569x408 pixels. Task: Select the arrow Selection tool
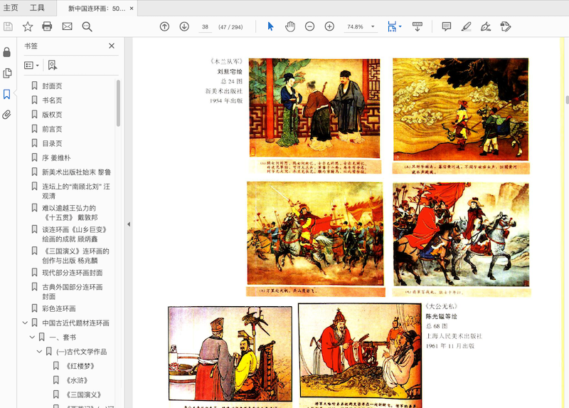click(x=270, y=26)
